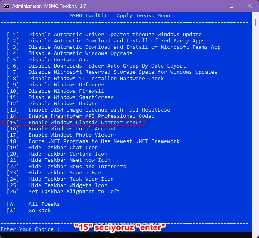Click 'Enable Windows Local Account' entry
This screenshot has width=259, height=238.
click(x=73, y=128)
